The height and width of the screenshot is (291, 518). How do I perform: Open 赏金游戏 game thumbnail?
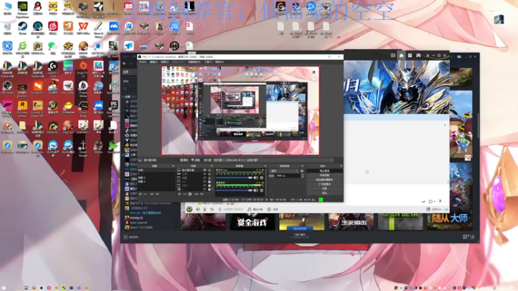[x=253, y=221]
